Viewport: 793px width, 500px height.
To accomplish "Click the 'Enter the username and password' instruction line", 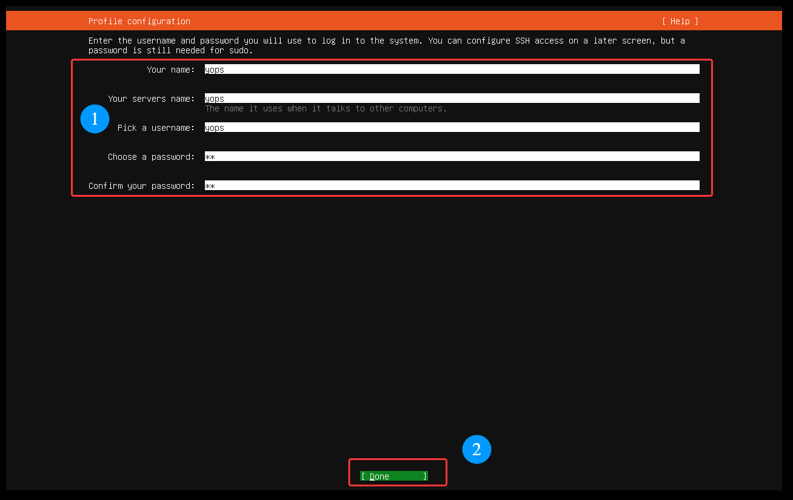I will click(x=386, y=41).
